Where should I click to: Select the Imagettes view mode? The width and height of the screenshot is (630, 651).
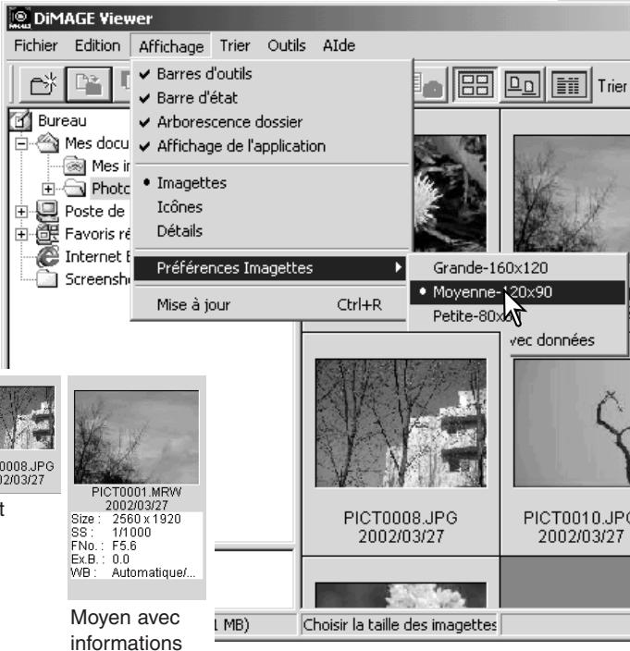pos(270,183)
